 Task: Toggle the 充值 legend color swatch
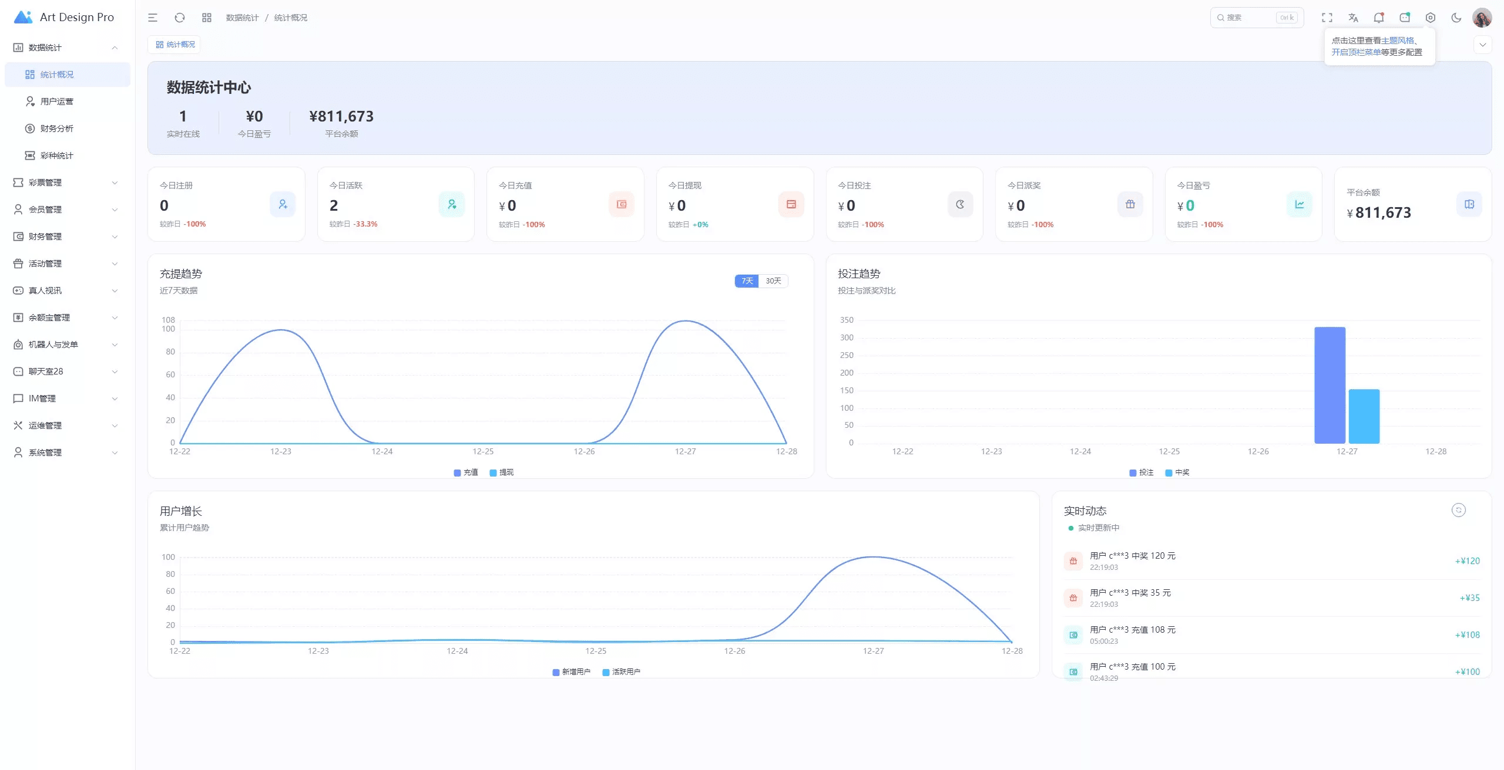click(x=457, y=472)
